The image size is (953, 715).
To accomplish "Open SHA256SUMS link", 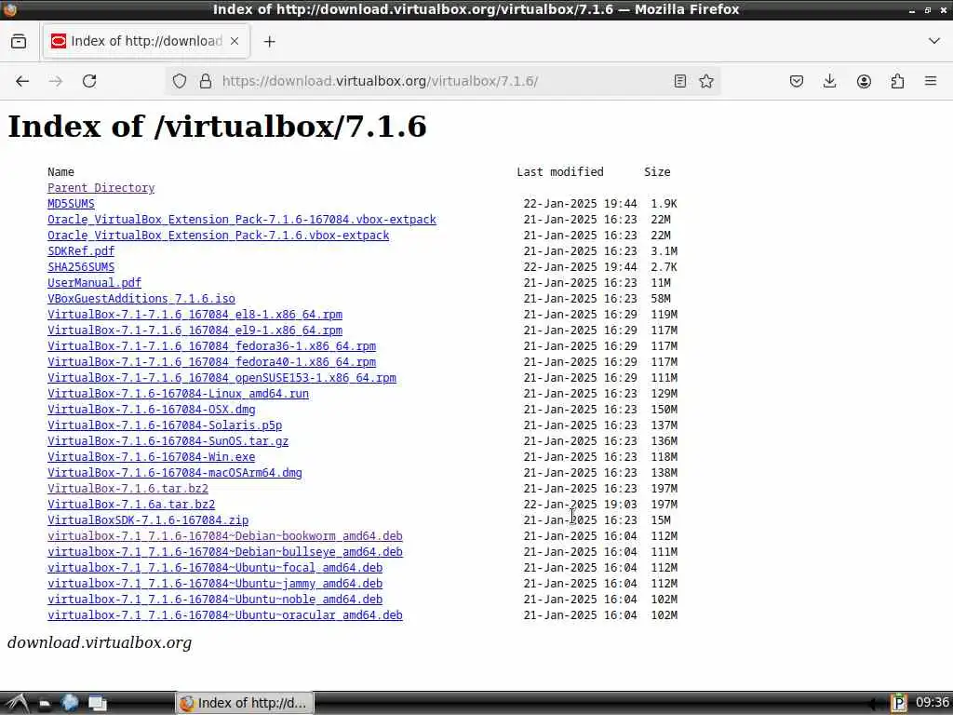I will tap(81, 267).
